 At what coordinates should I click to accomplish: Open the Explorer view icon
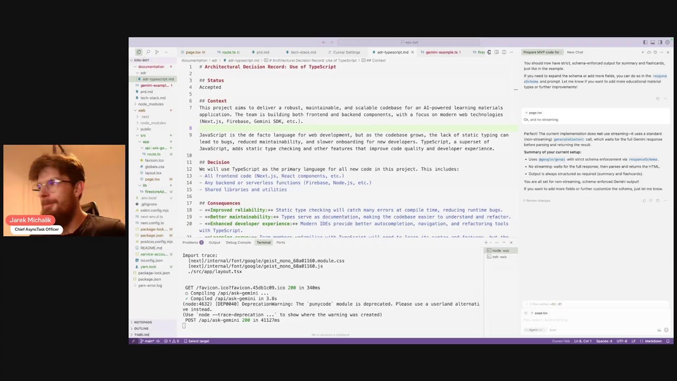pos(139,52)
